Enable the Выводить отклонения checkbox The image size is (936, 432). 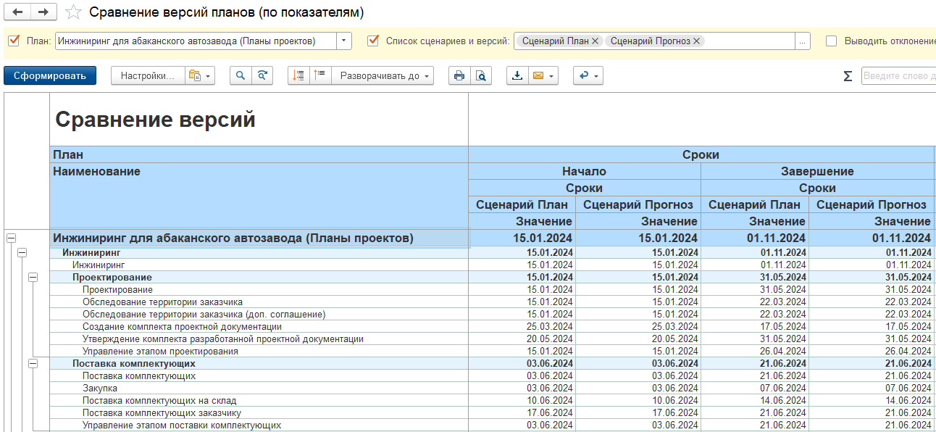(x=831, y=41)
